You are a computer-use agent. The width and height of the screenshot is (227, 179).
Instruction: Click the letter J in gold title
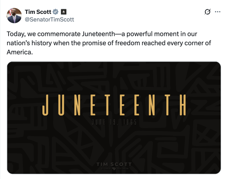pos(45,105)
